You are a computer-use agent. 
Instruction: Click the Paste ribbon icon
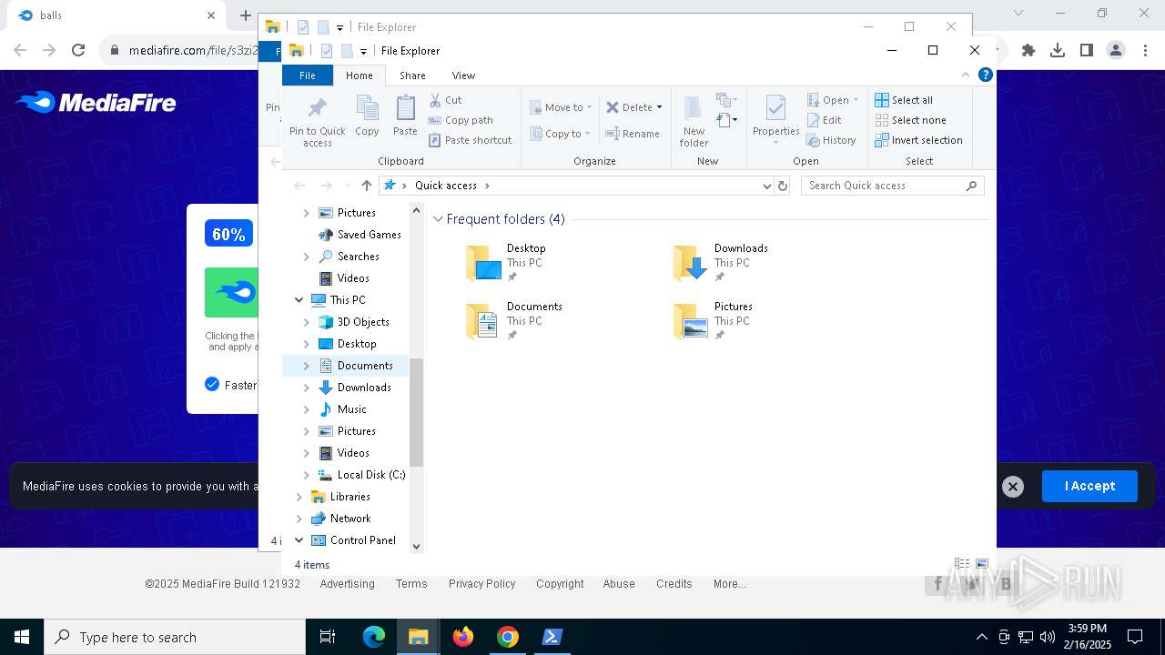tap(405, 116)
